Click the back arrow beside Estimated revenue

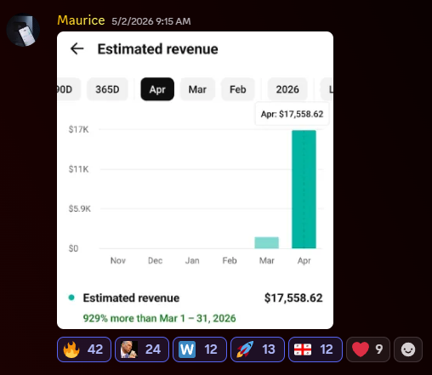[x=77, y=48]
